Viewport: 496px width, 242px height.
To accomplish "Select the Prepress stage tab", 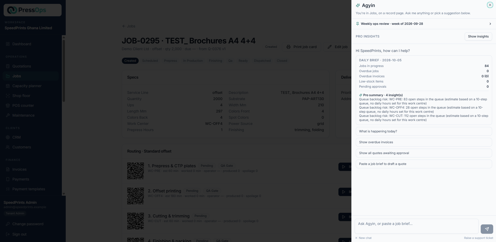I will [171, 61].
